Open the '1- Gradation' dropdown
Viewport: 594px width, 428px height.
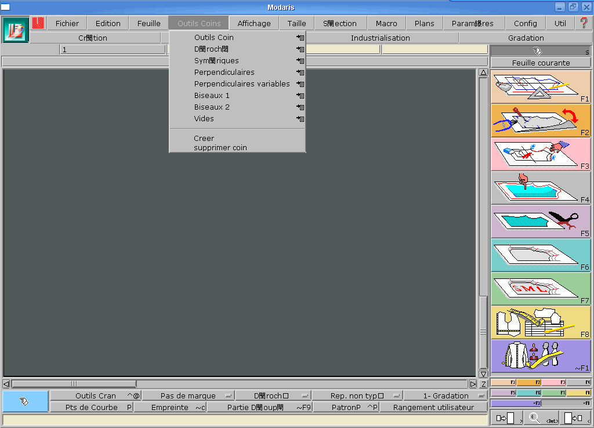pos(445,396)
